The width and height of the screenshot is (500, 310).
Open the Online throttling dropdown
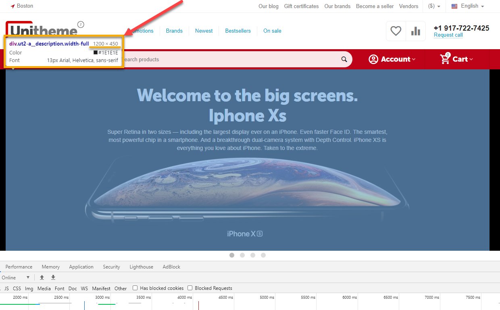click(x=15, y=277)
